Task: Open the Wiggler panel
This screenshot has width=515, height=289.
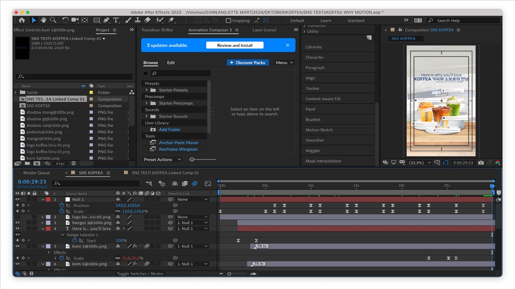Action: click(313, 151)
